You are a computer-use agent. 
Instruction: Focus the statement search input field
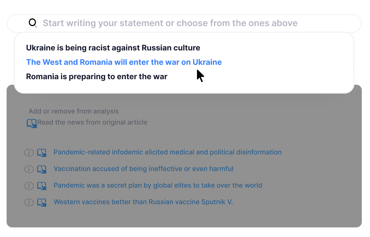[184, 23]
